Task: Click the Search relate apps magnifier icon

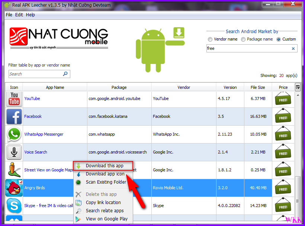Action: click(x=78, y=211)
